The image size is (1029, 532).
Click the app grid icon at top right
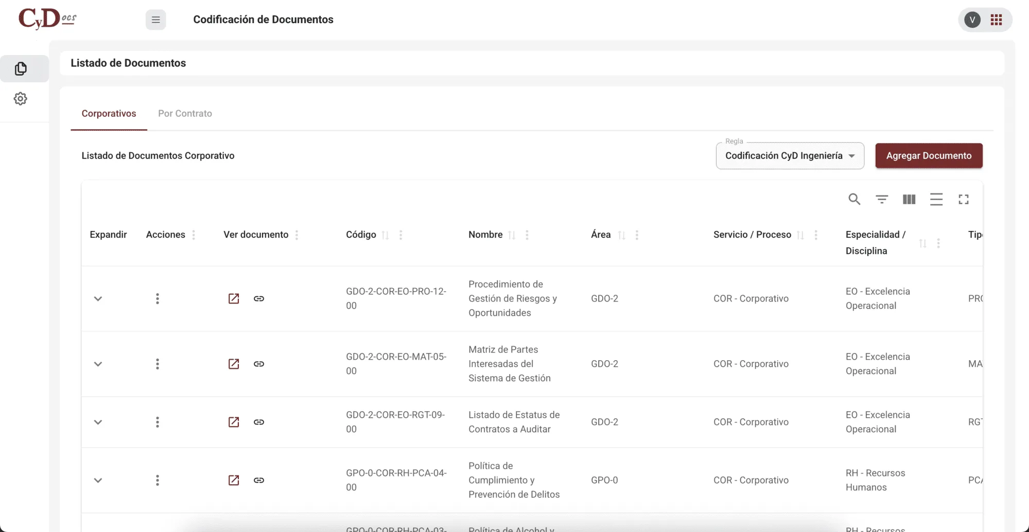[x=997, y=20]
